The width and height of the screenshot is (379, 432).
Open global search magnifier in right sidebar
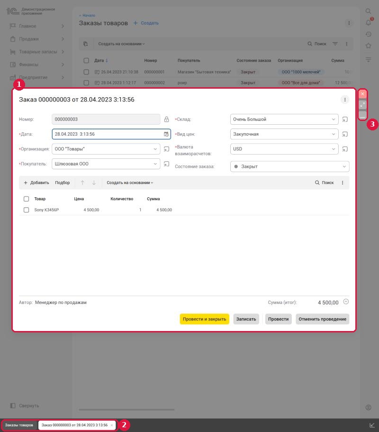click(368, 11)
